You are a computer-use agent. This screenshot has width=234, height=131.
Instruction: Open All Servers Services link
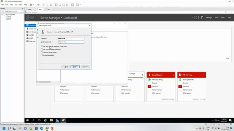pyautogui.click(x=186, y=87)
